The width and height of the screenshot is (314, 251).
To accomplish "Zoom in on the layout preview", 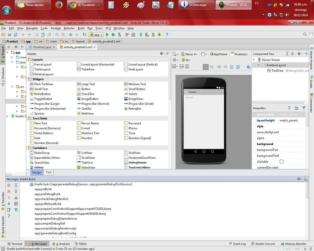I will pos(219,67).
